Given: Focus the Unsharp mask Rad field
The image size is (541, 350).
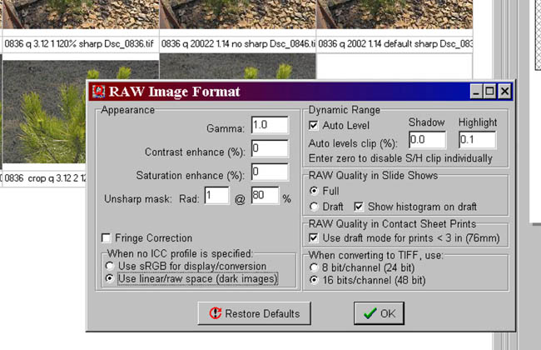Looking at the screenshot, I should click(x=216, y=196).
